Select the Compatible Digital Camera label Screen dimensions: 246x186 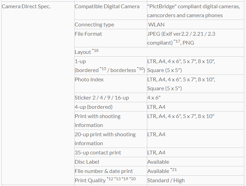(x=107, y=7)
